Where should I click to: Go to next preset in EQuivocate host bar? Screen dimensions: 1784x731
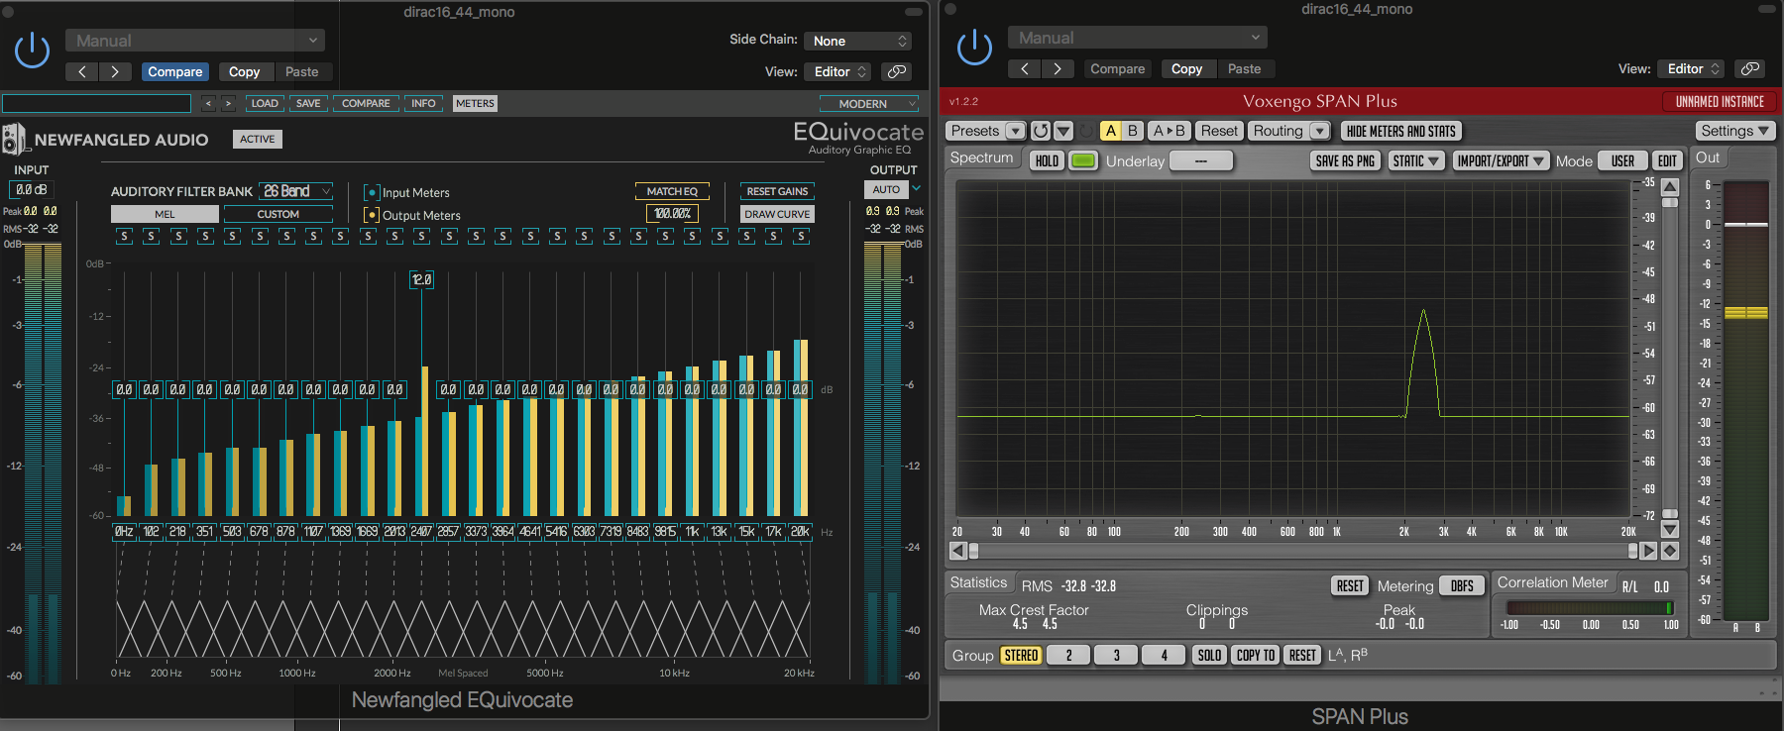coord(115,71)
